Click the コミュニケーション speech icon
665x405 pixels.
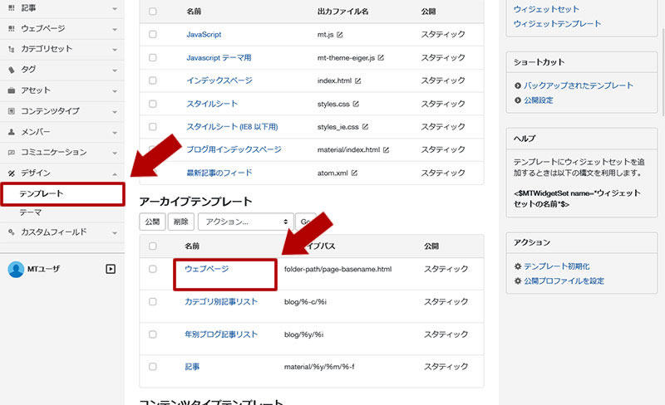click(x=12, y=152)
